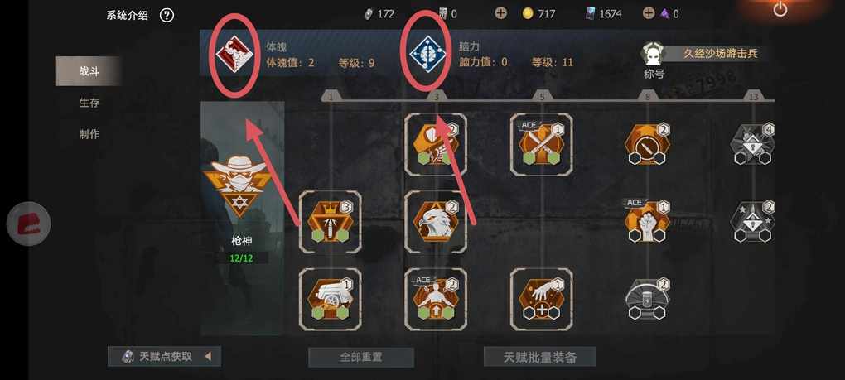Image resolution: width=845 pixels, height=380 pixels.
Task: Click the 全部重置 reset all button
Action: click(361, 357)
